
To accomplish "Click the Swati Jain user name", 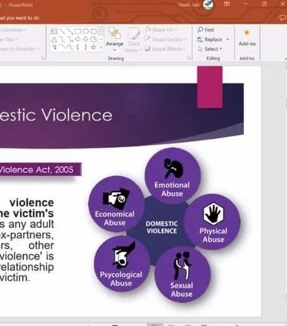I will tap(189, 5).
